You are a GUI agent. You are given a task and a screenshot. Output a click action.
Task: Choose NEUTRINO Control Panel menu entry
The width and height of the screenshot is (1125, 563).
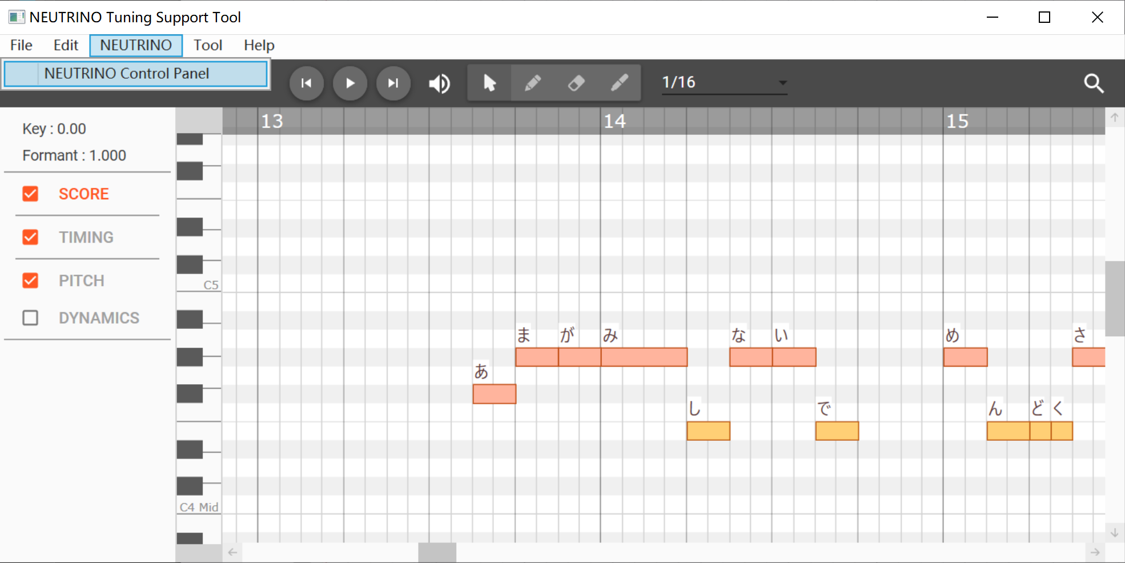136,74
